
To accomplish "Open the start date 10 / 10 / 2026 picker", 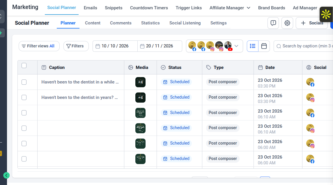I will pyautogui.click(x=115, y=46).
